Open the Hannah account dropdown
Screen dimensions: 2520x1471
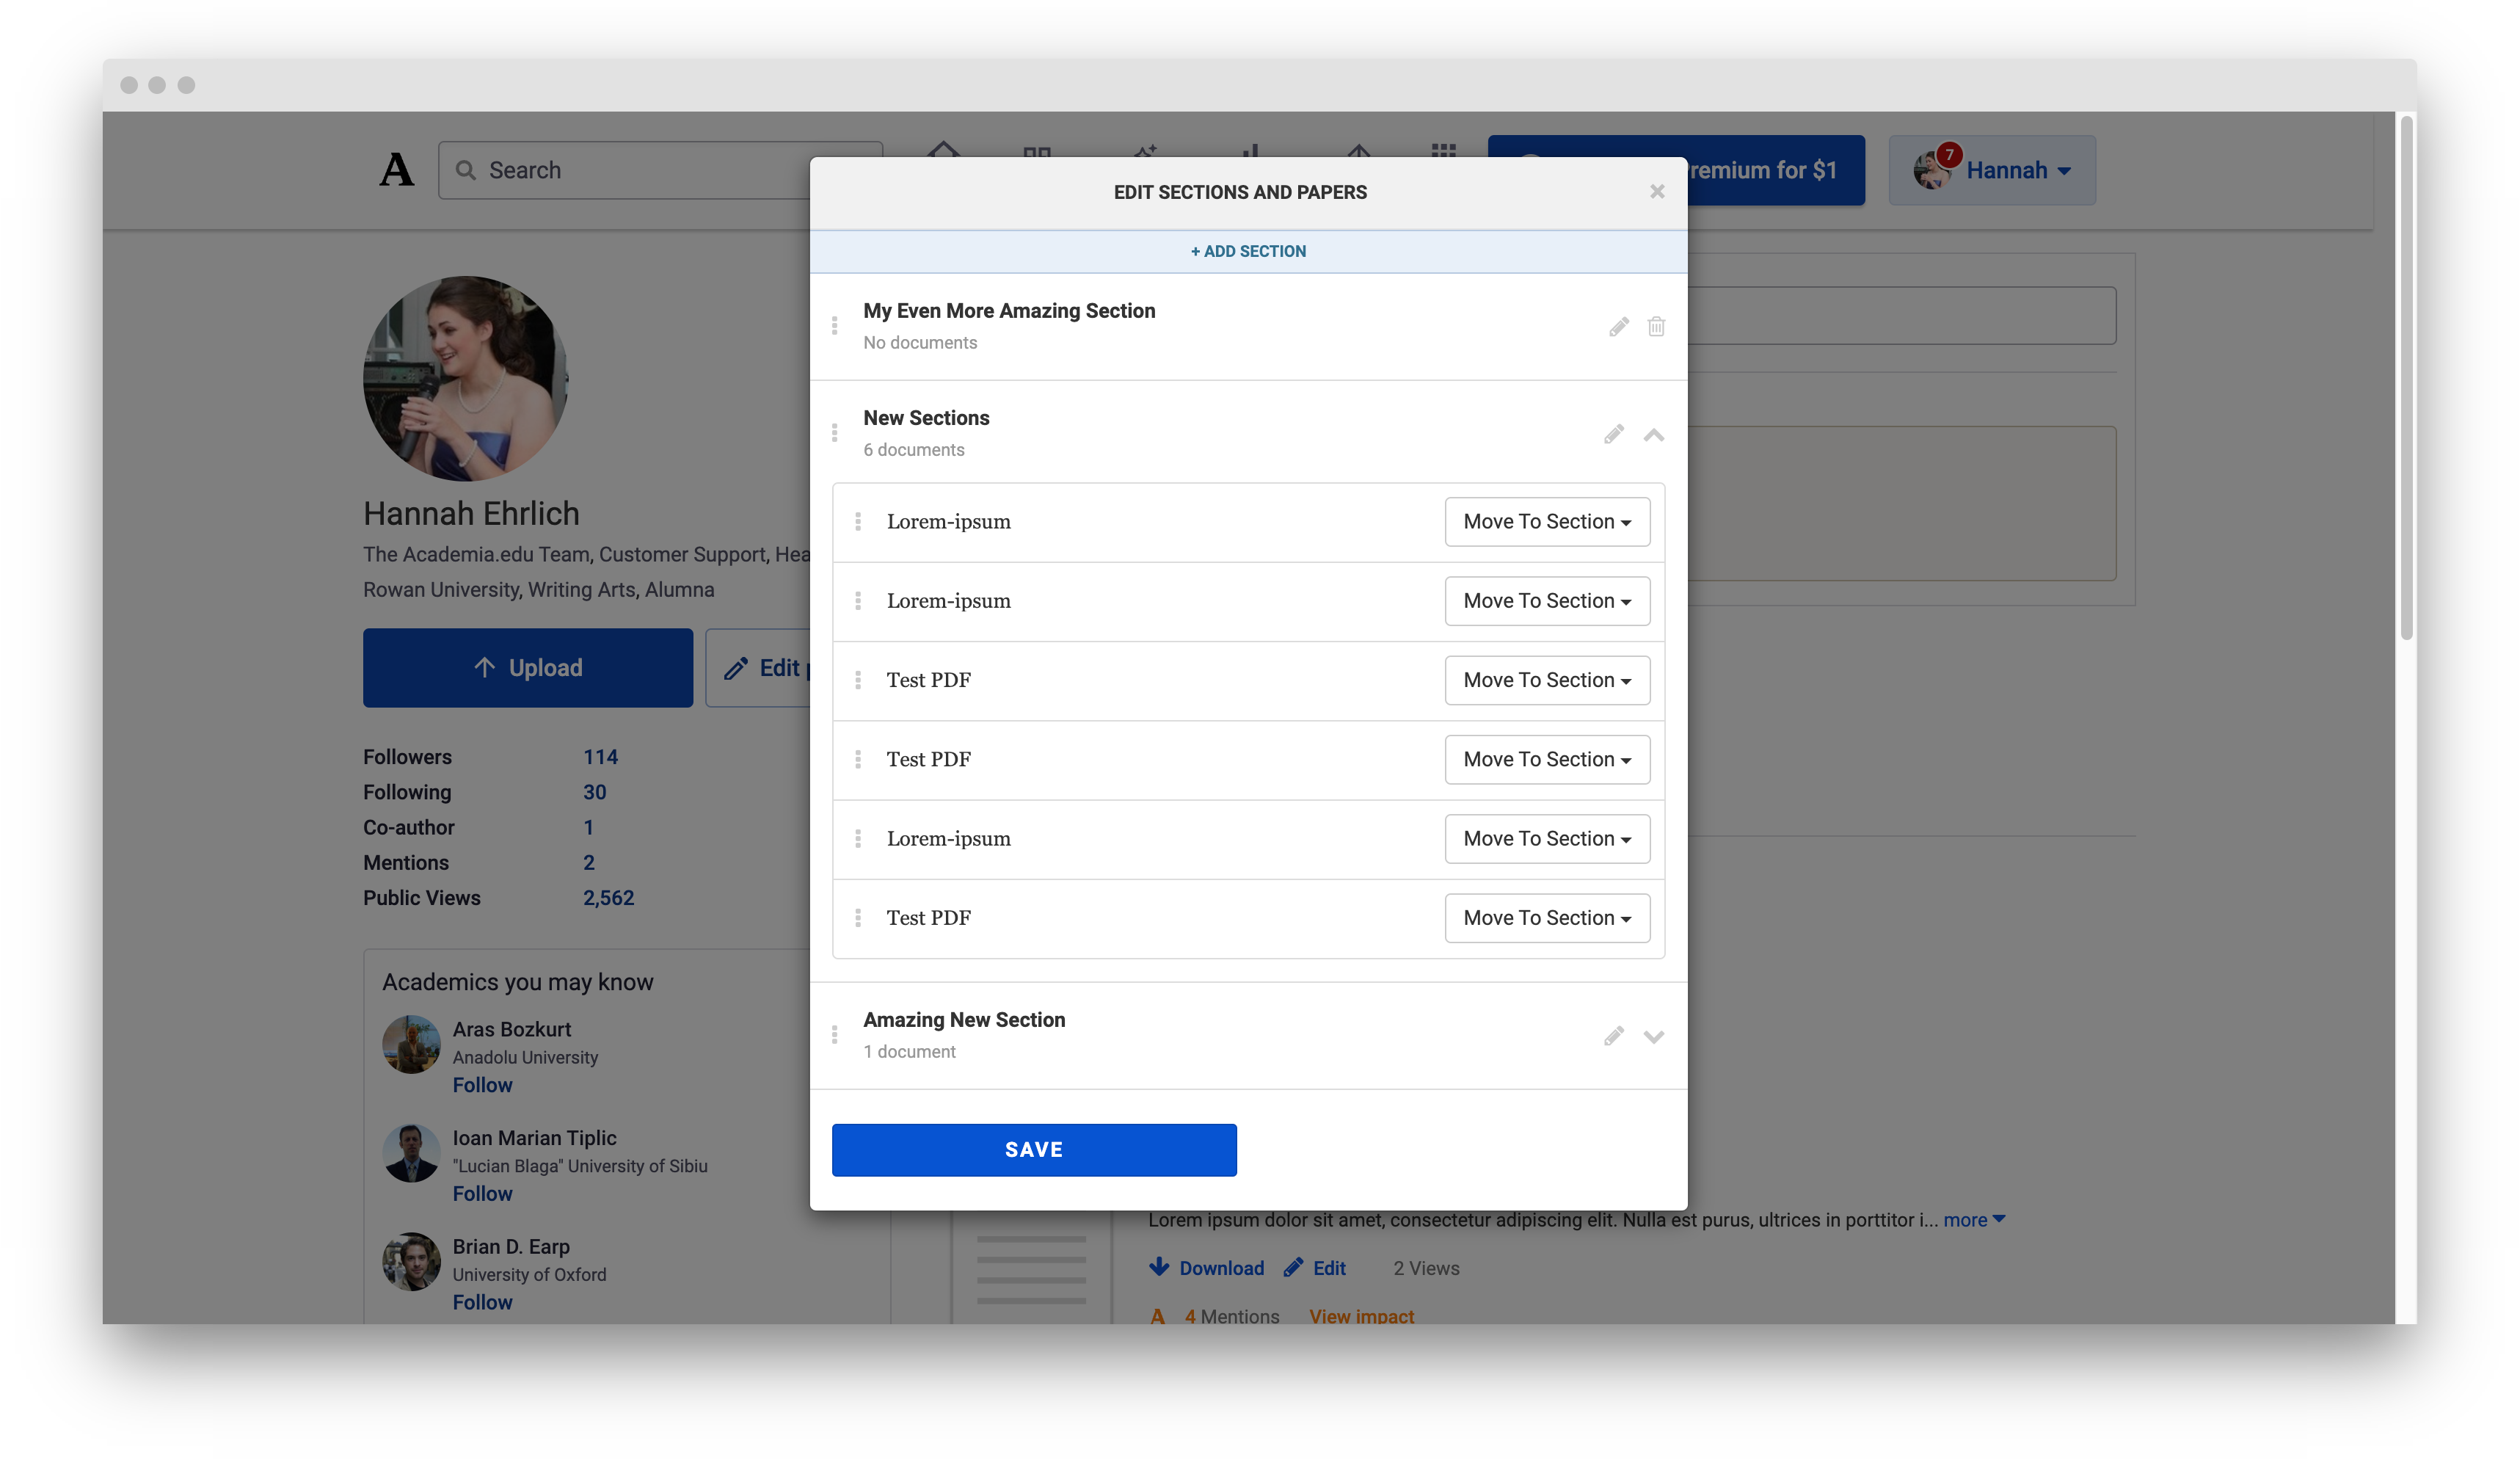coord(1992,170)
